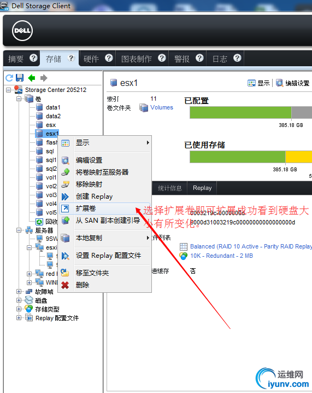The width and height of the screenshot is (312, 393).
Task: Click data2 volume icon
Action: point(39,116)
